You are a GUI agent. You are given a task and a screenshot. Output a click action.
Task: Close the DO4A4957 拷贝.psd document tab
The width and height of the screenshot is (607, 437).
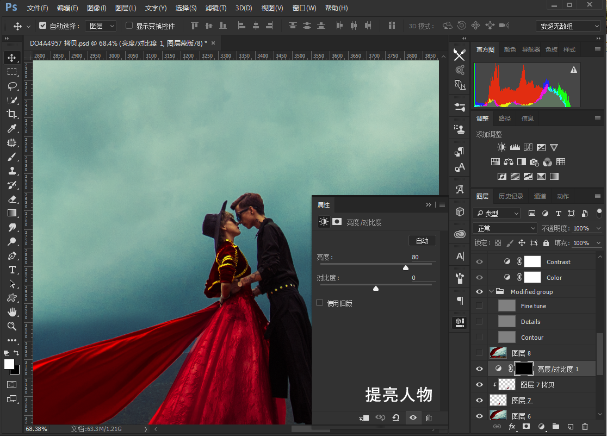[x=213, y=43]
